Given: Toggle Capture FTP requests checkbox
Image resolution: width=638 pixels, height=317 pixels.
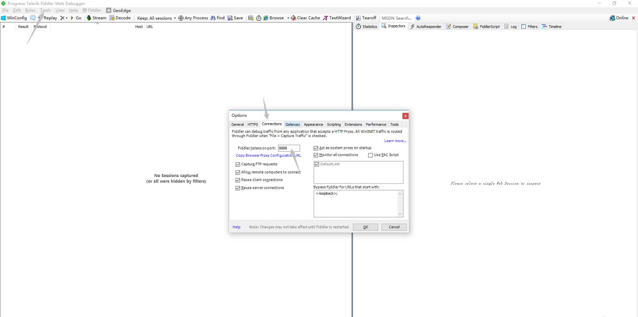Looking at the screenshot, I should point(238,165).
